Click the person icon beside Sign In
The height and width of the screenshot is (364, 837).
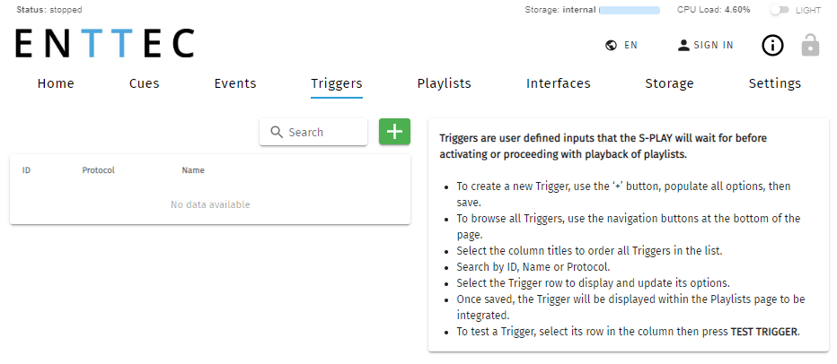pos(683,46)
